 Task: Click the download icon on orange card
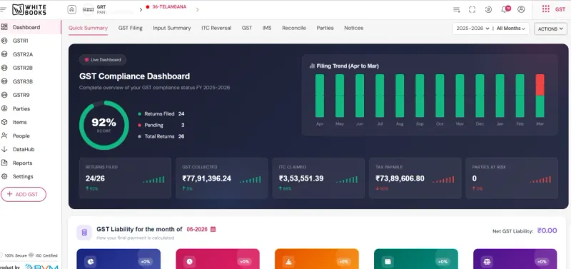click(288, 261)
